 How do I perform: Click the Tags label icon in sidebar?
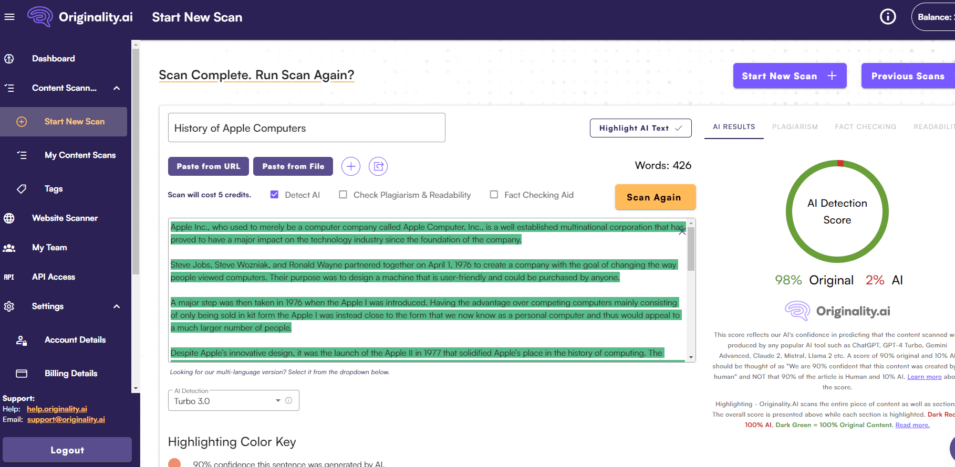coord(22,189)
